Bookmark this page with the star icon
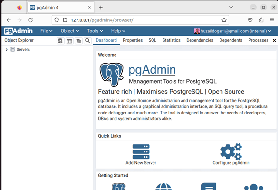The height and width of the screenshot is (190, 278). coord(224,20)
